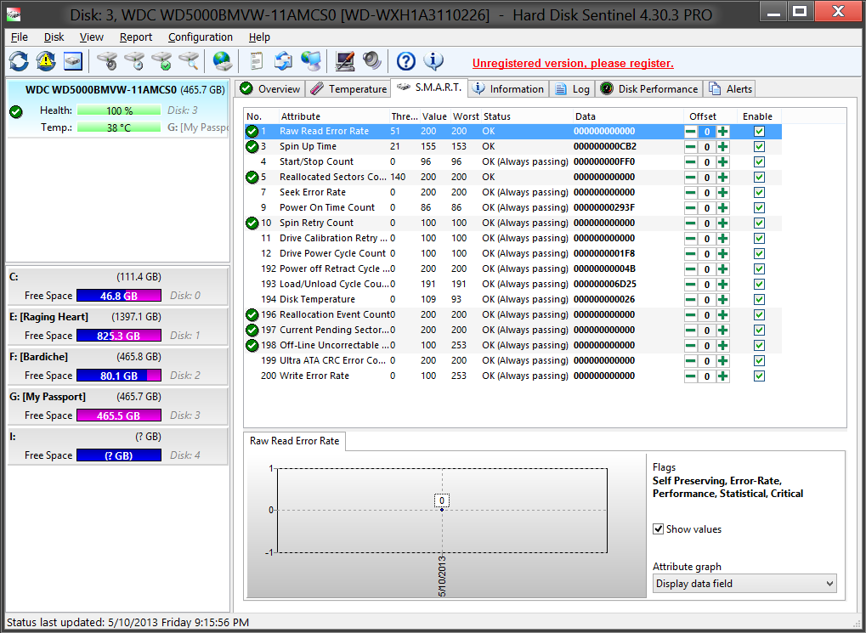866x633 pixels.
Task: Select the Reallocation Event Count row
Action: pyautogui.click(x=512, y=315)
